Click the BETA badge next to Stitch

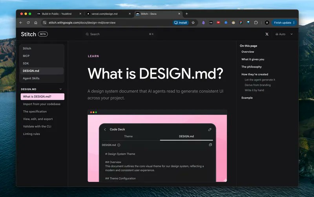click(x=43, y=34)
